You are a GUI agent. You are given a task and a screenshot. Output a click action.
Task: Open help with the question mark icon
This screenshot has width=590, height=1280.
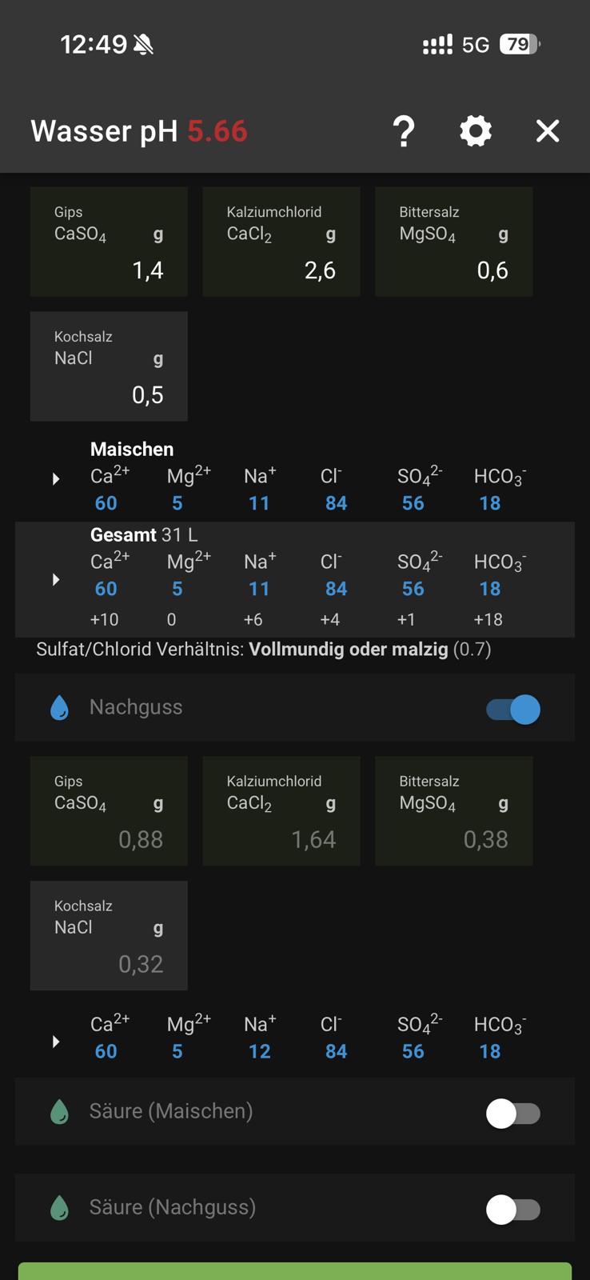click(404, 131)
